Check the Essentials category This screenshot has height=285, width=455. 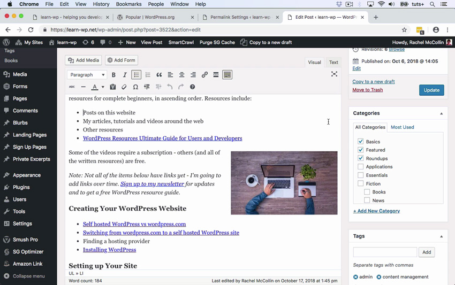[x=360, y=175]
